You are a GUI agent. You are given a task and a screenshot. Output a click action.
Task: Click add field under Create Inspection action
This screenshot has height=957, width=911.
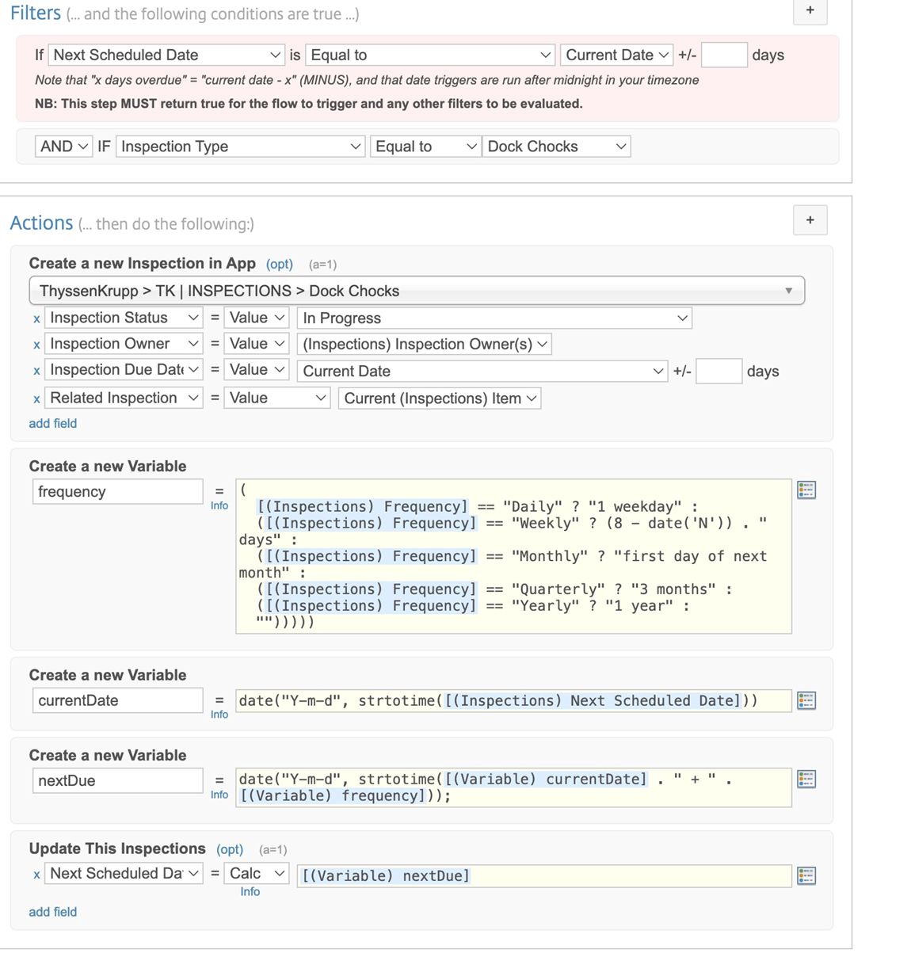53,424
